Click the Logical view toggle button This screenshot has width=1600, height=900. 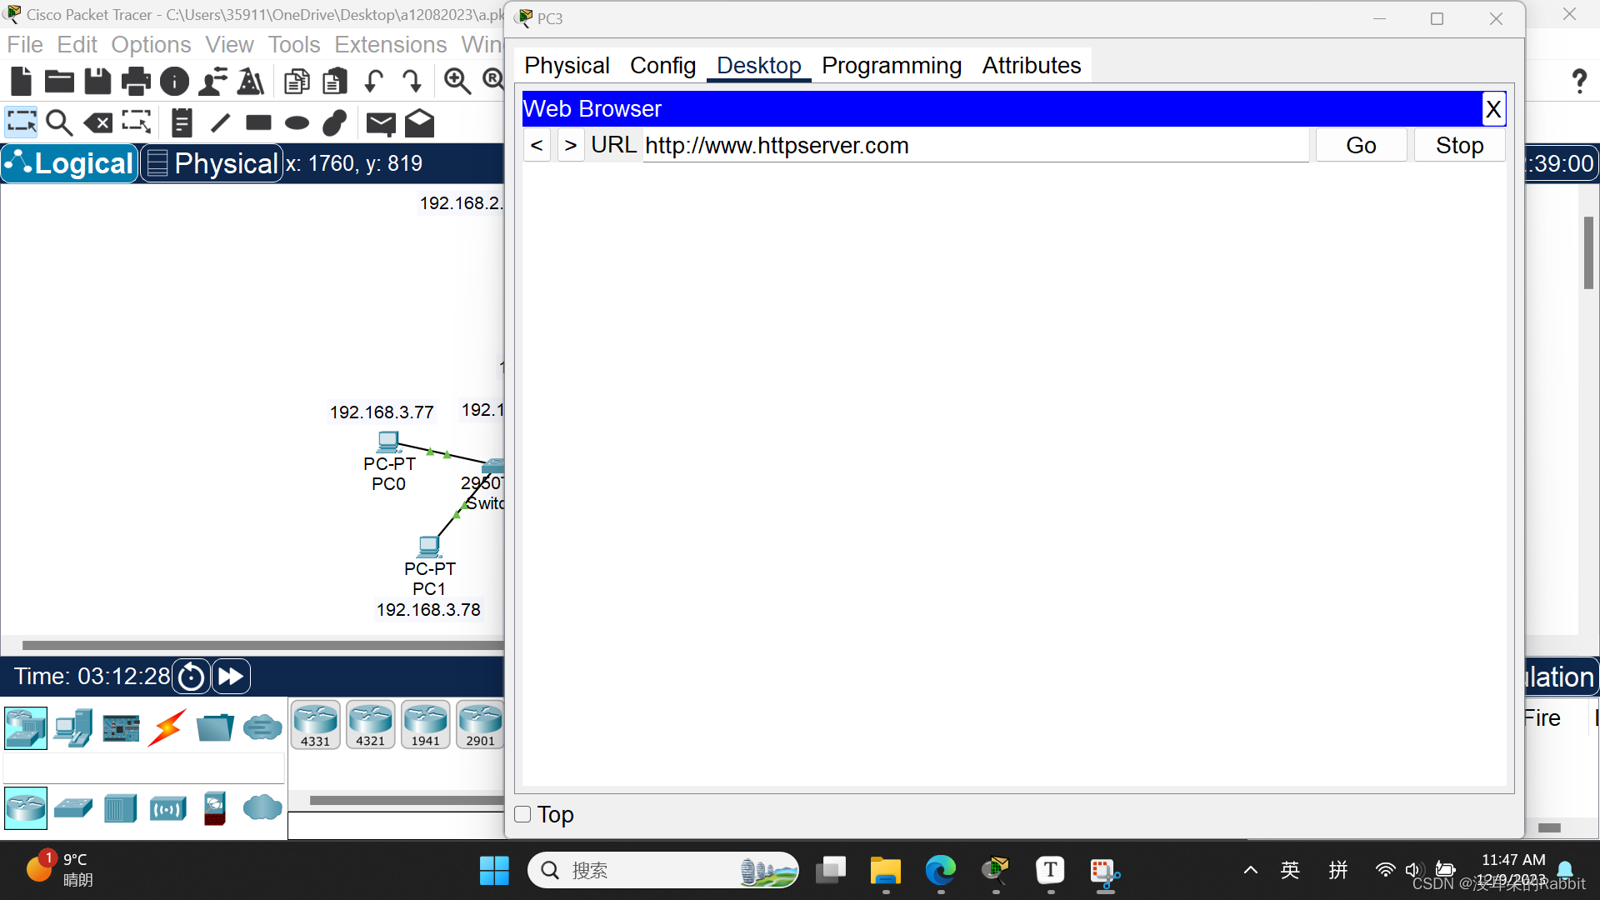pos(69,162)
